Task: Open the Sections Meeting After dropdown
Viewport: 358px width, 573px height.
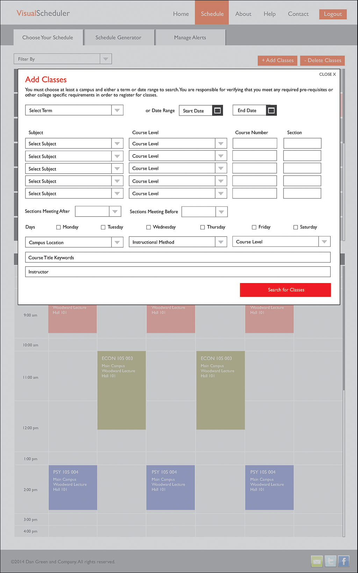Action: [x=115, y=212]
